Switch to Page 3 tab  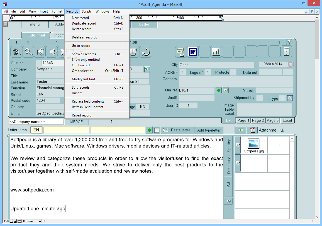tap(272, 121)
